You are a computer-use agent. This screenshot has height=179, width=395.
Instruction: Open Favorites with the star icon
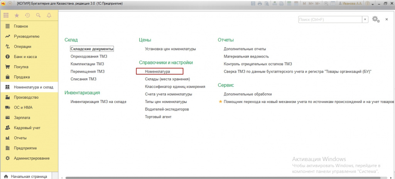(17, 15)
